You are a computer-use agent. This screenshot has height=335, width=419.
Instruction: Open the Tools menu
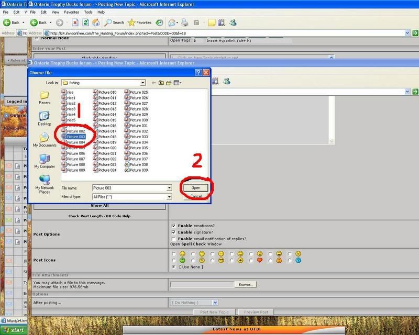pyautogui.click(x=88, y=12)
